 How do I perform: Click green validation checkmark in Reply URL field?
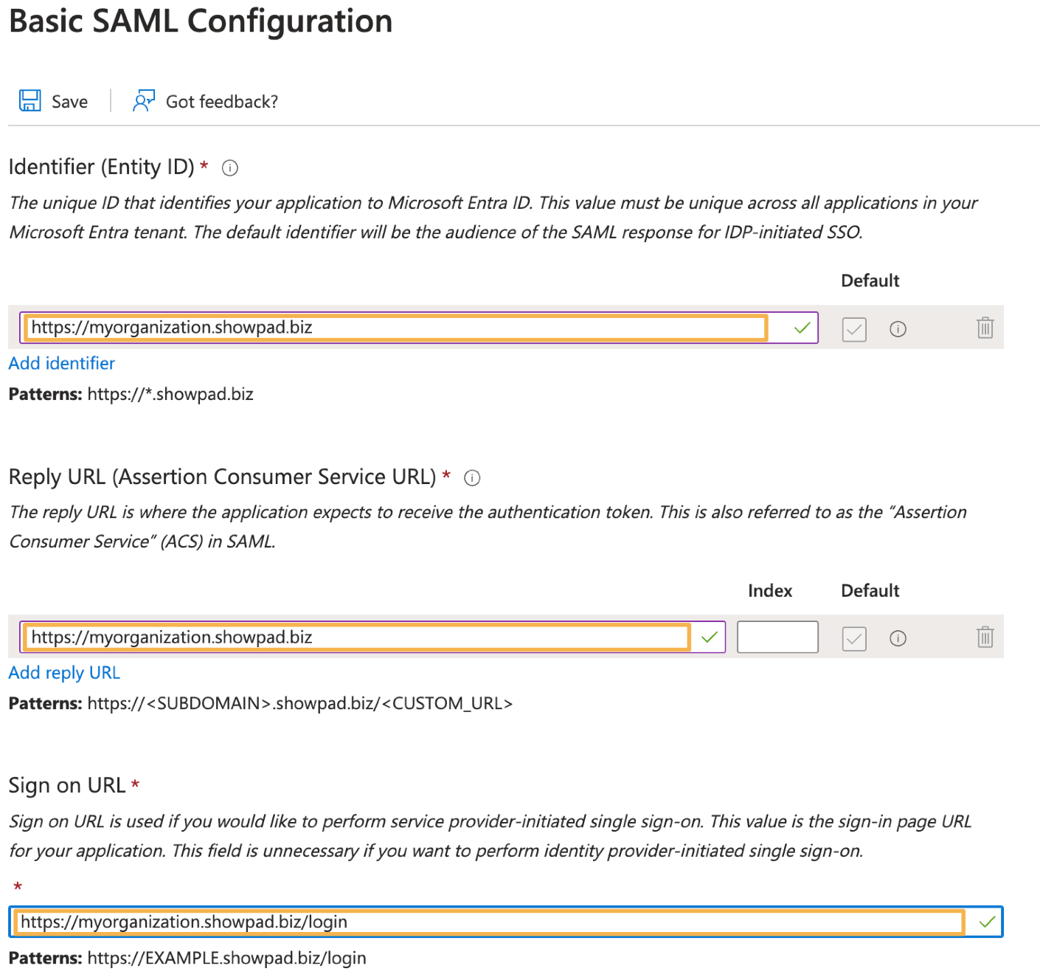tap(710, 637)
